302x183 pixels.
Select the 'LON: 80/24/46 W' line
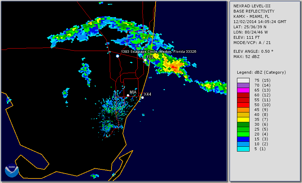[251, 32]
